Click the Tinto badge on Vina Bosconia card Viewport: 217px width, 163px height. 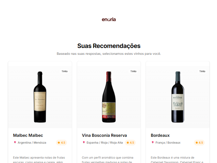[133, 71]
